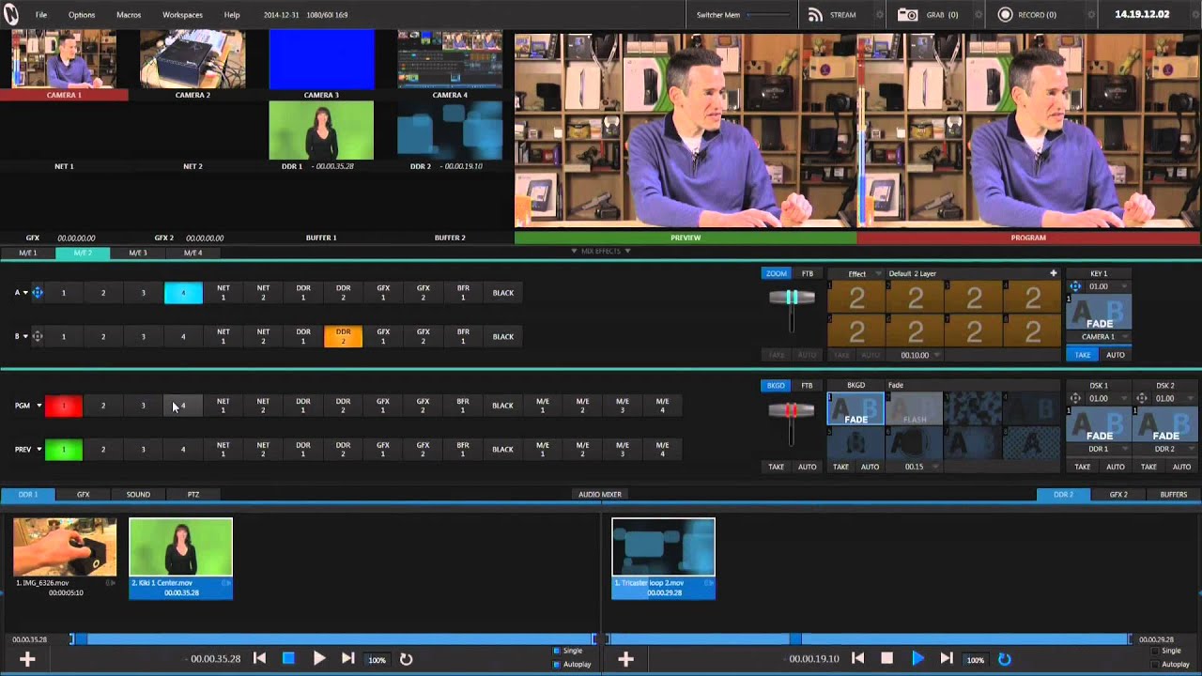The image size is (1202, 676).
Task: Click the DSK 2 AUTO button
Action: pyautogui.click(x=1181, y=467)
